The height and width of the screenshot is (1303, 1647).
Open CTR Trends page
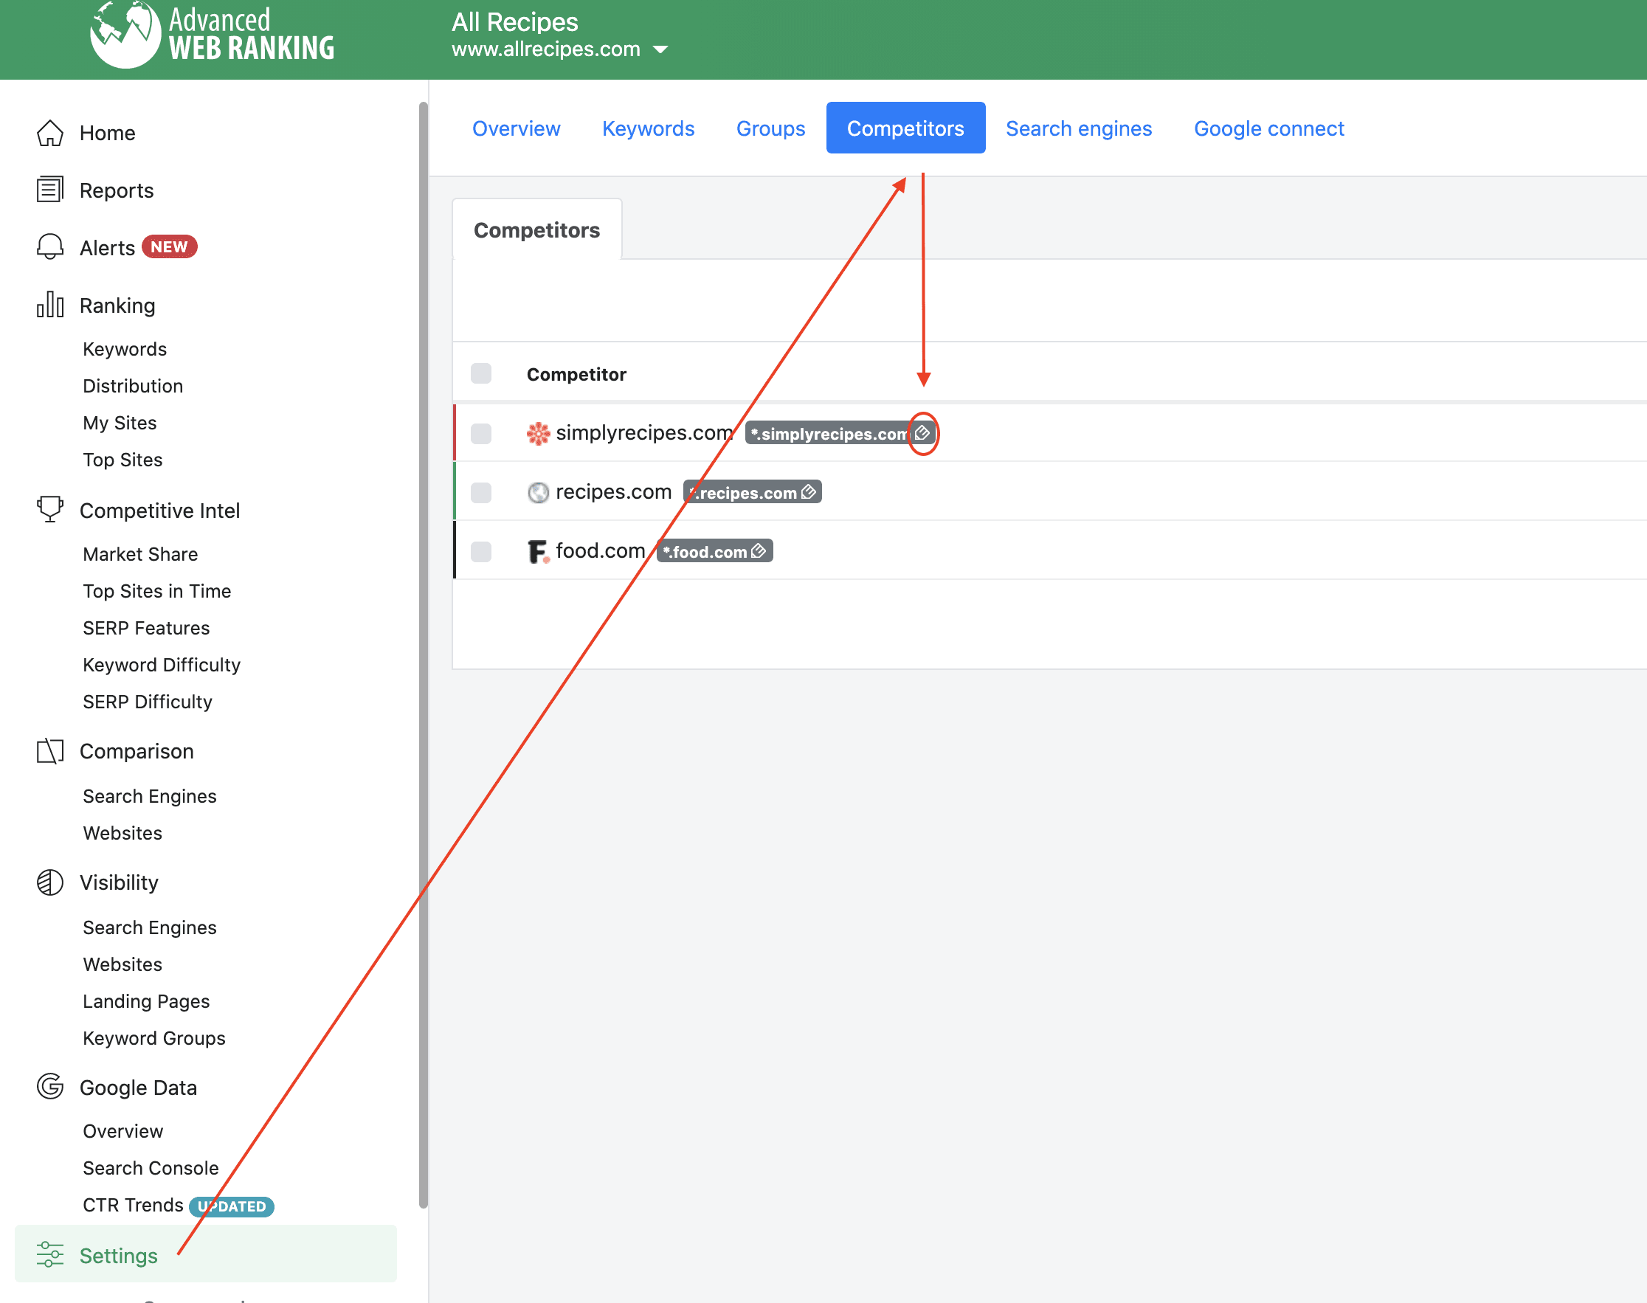coord(134,1205)
